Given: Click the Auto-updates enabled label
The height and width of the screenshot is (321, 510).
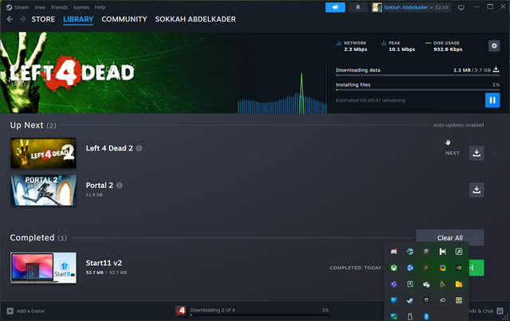Looking at the screenshot, I should pyautogui.click(x=458, y=125).
